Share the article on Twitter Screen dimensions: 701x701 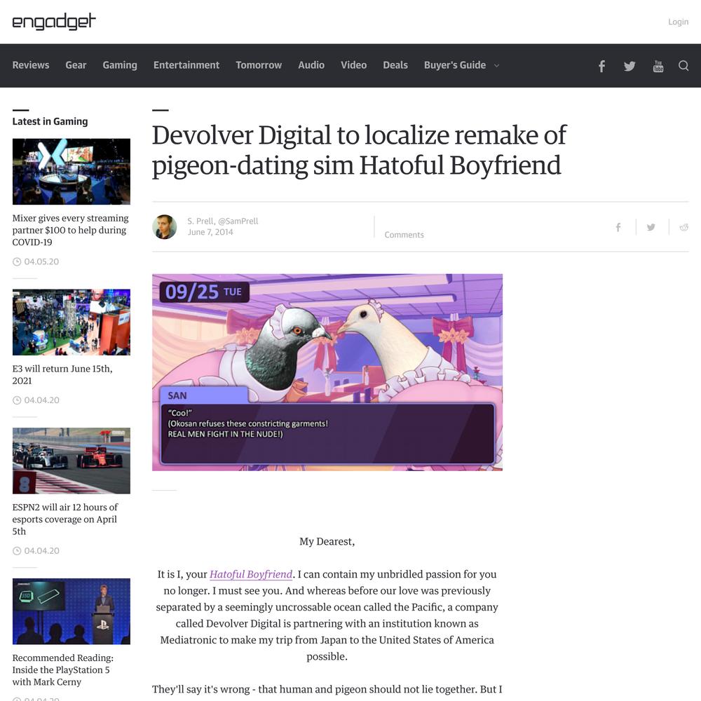pyautogui.click(x=651, y=227)
